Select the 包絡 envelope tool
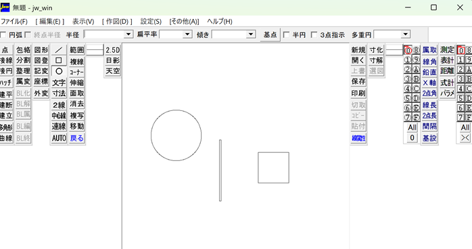This screenshot has width=472, height=249. (x=23, y=50)
